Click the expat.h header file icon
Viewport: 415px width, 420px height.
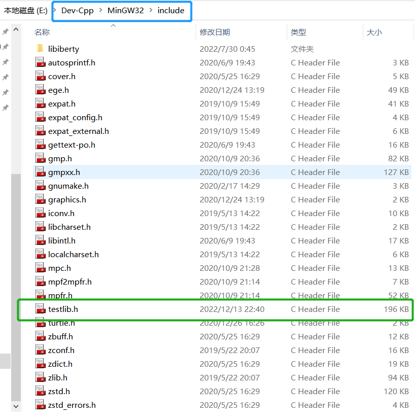[40, 103]
